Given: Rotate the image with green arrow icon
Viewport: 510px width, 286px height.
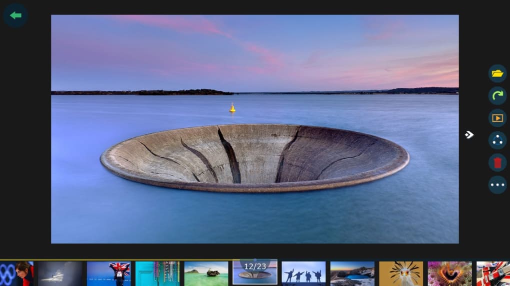Looking at the screenshot, I should 497,95.
